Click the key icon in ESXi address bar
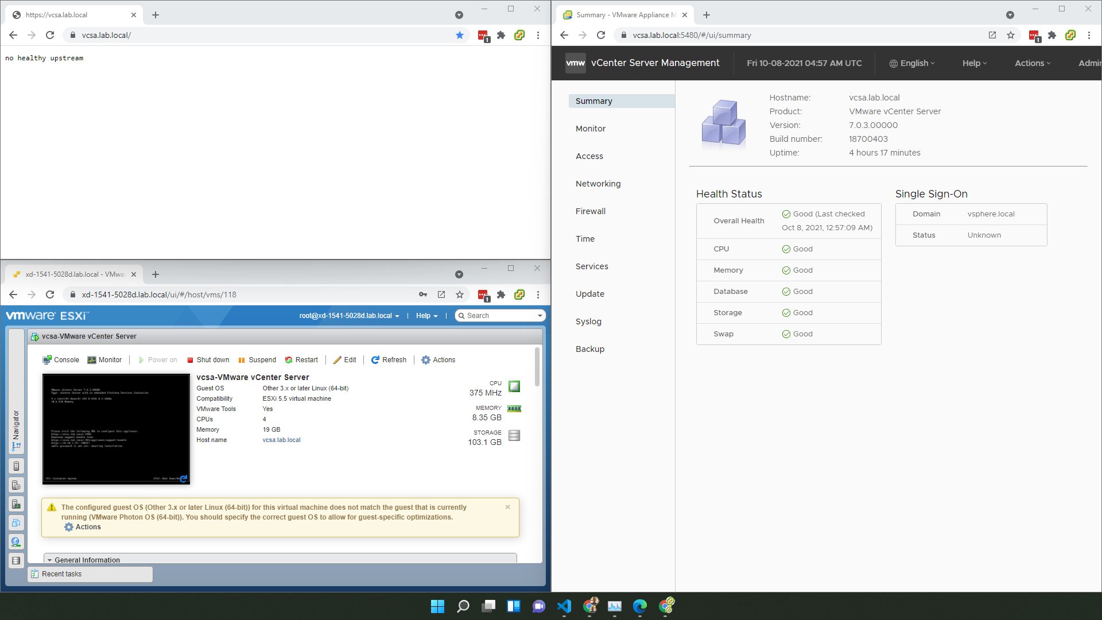The width and height of the screenshot is (1102, 620). 423,294
